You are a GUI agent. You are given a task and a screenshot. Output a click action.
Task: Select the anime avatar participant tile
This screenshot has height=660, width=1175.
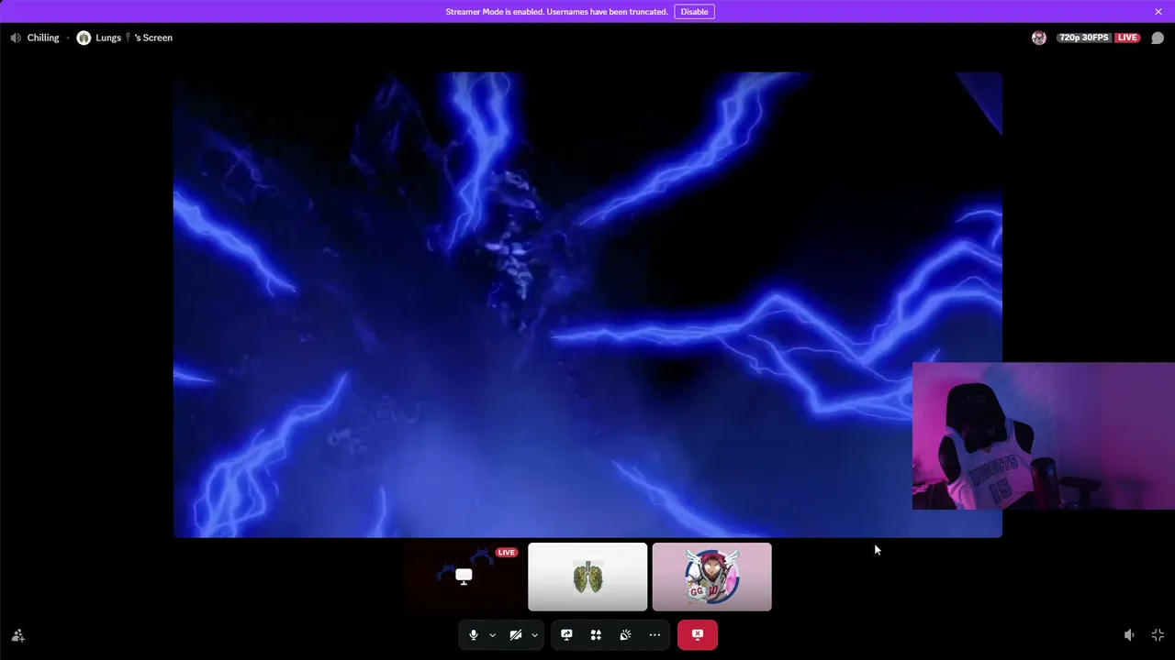[711, 577]
